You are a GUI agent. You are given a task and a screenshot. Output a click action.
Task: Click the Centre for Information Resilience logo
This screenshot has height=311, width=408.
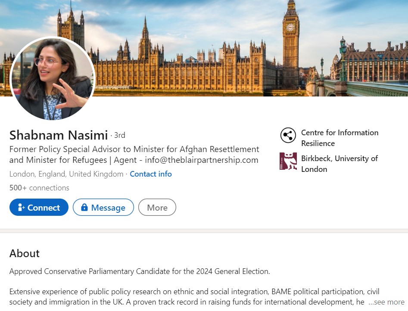coord(288,135)
